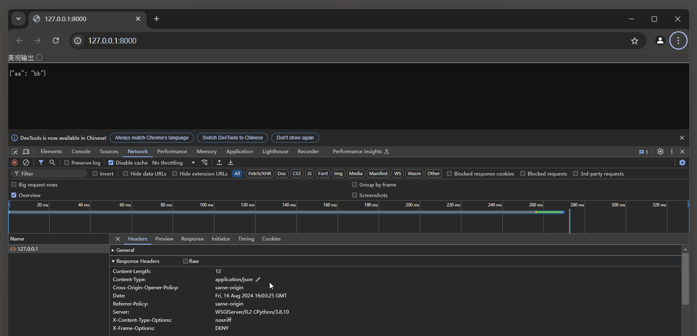Enable Big request rows

14,184
